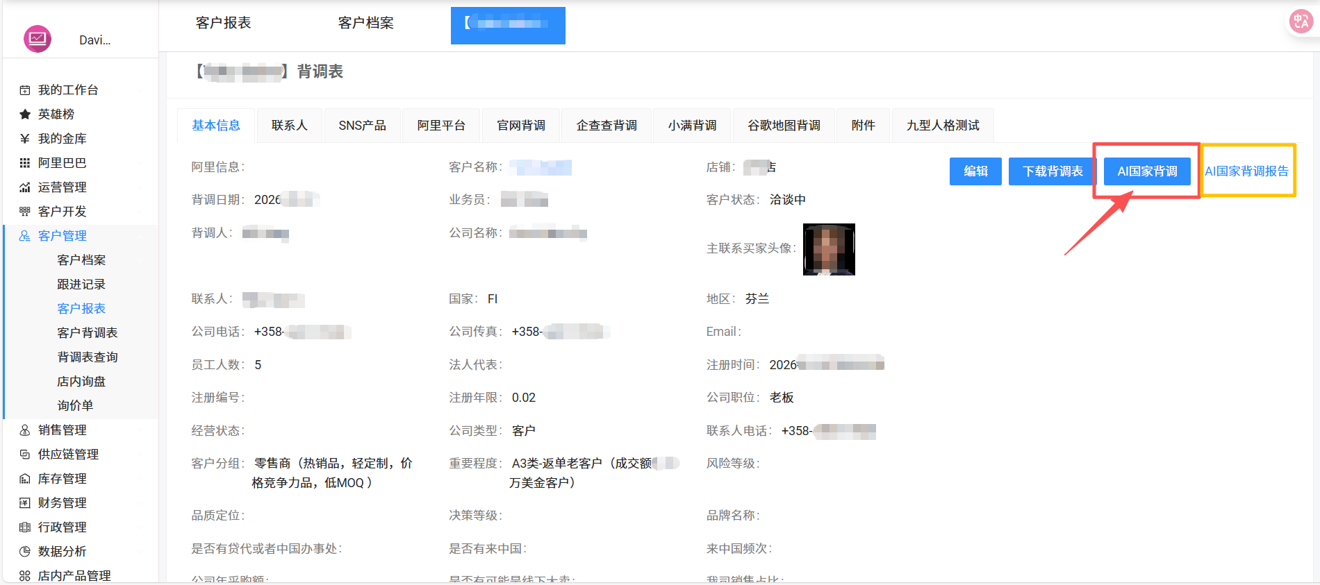
Task: Switch to the 谷歌地图背调 tab
Action: [784, 126]
